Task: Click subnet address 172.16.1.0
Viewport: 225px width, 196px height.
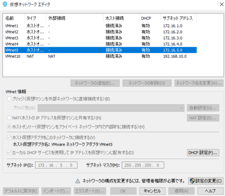Action: [x=173, y=26]
